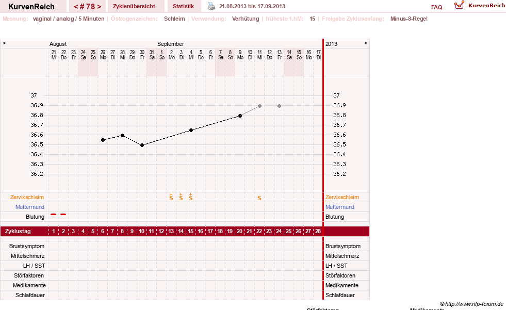This screenshot has width=506, height=310.
Task: Click the KurvenReich title at top left
Action: point(31,7)
